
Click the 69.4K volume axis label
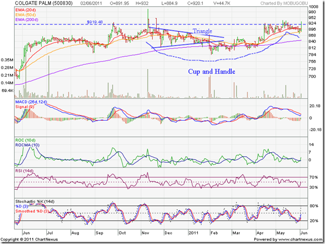(7, 91)
